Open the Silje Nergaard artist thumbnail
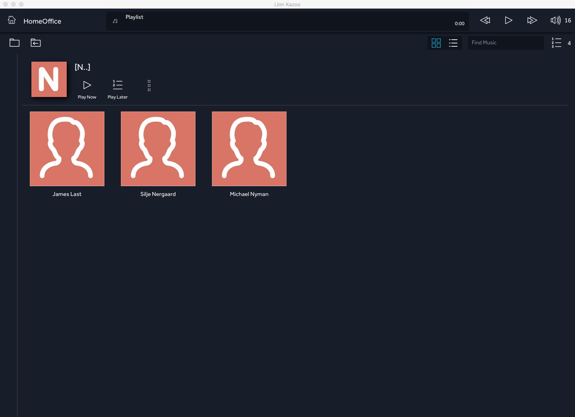 coord(158,149)
